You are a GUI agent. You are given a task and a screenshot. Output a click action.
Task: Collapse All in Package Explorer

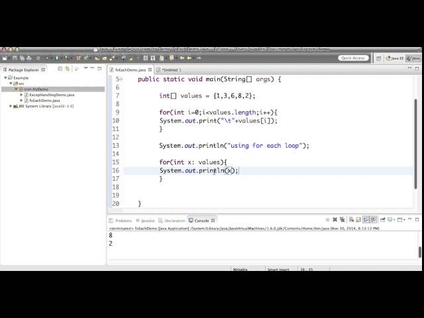click(x=60, y=69)
